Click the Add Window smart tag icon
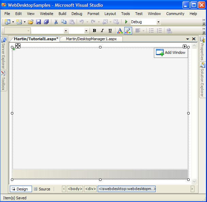This screenshot has height=202, width=207. point(160,52)
